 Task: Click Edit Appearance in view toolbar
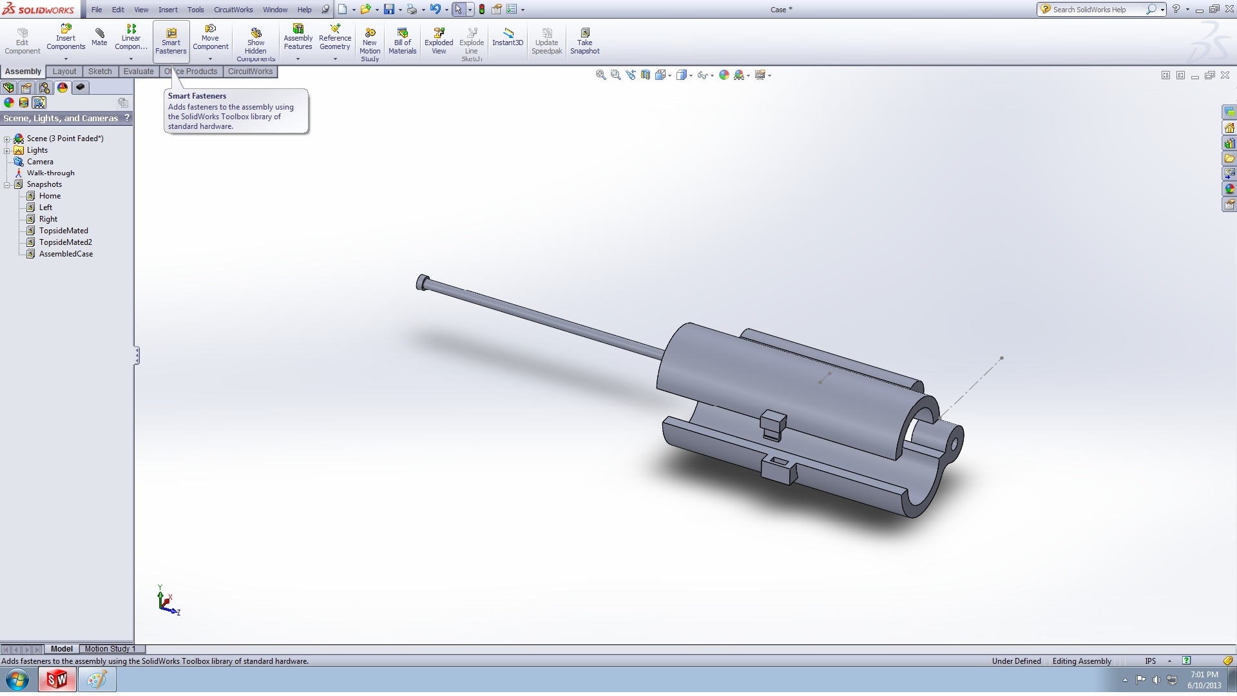click(724, 75)
